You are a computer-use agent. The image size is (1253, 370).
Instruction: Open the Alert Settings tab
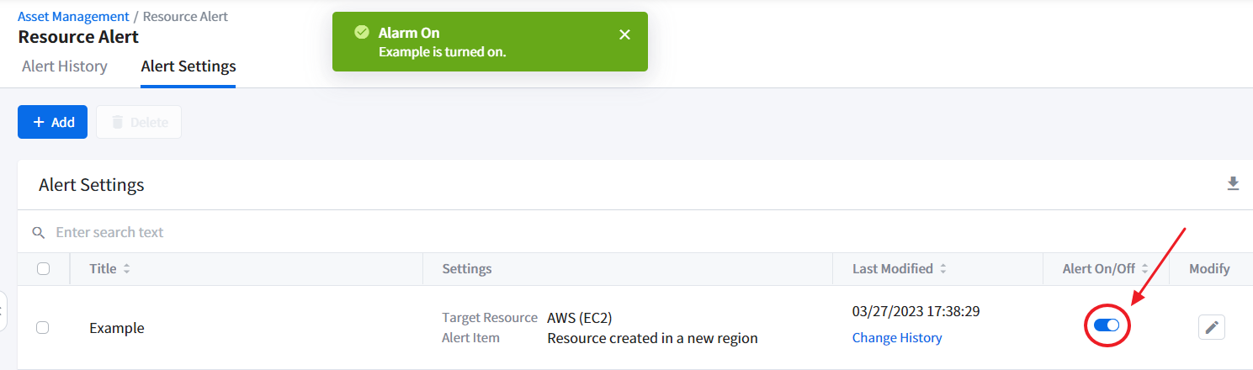coord(188,66)
